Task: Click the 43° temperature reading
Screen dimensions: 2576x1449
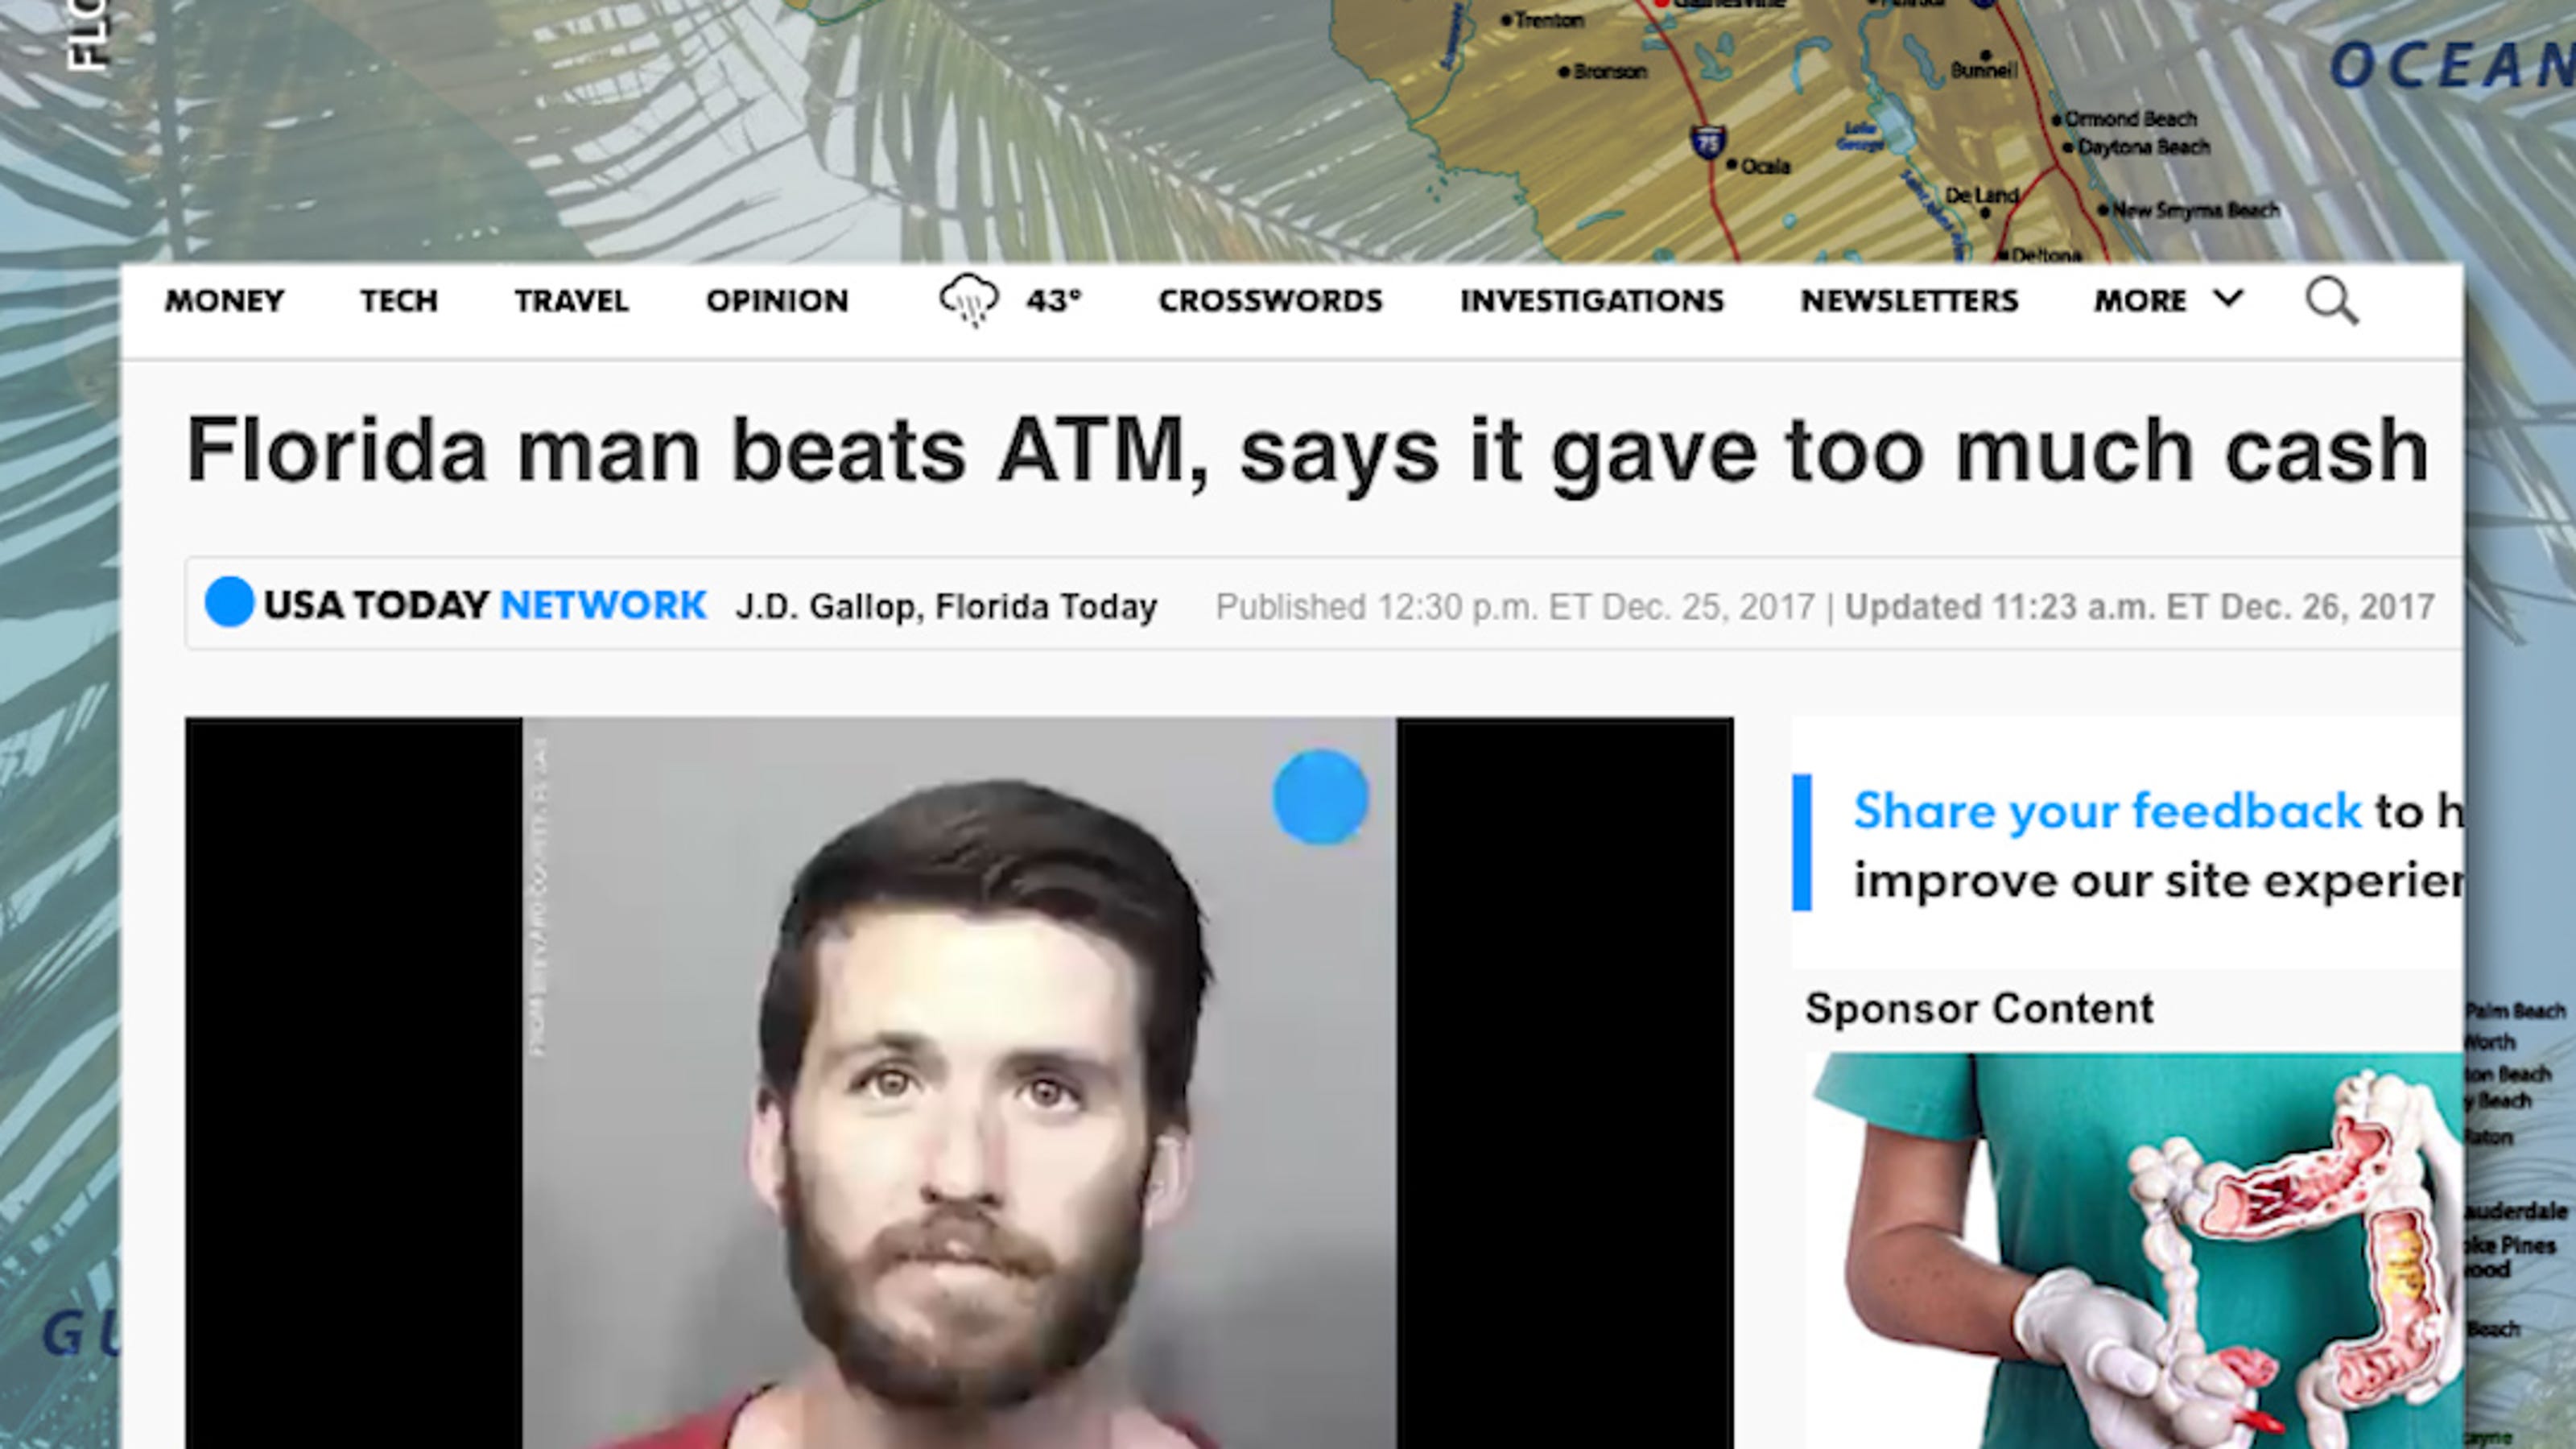Action: (1053, 301)
